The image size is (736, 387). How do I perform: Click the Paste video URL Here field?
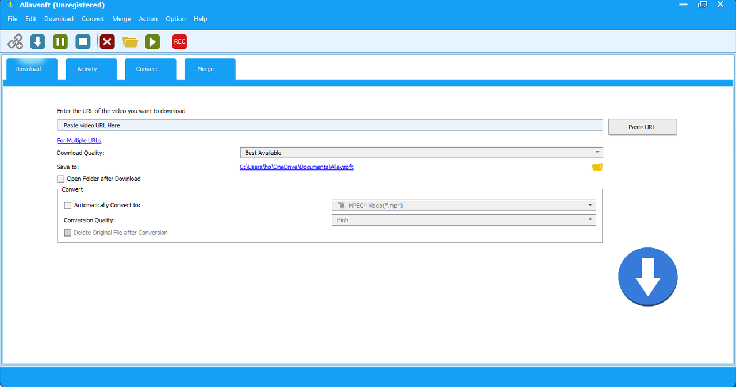click(330, 125)
